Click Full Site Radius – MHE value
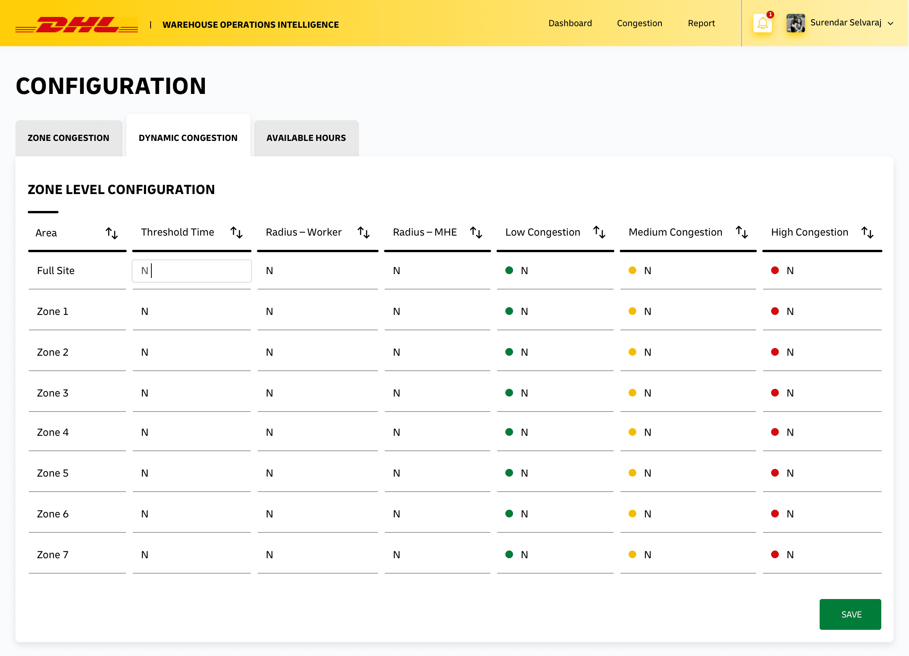The width and height of the screenshot is (909, 656). [x=396, y=271]
